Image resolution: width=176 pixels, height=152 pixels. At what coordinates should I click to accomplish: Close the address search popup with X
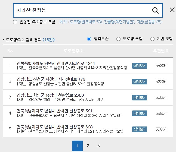(172, 10)
